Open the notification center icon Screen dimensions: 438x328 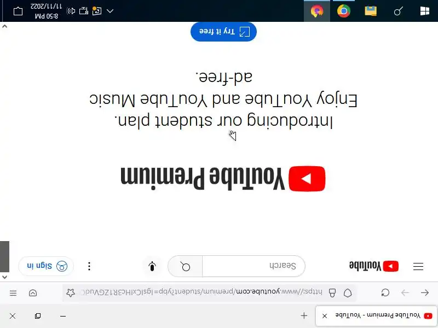pyautogui.click(x=18, y=11)
